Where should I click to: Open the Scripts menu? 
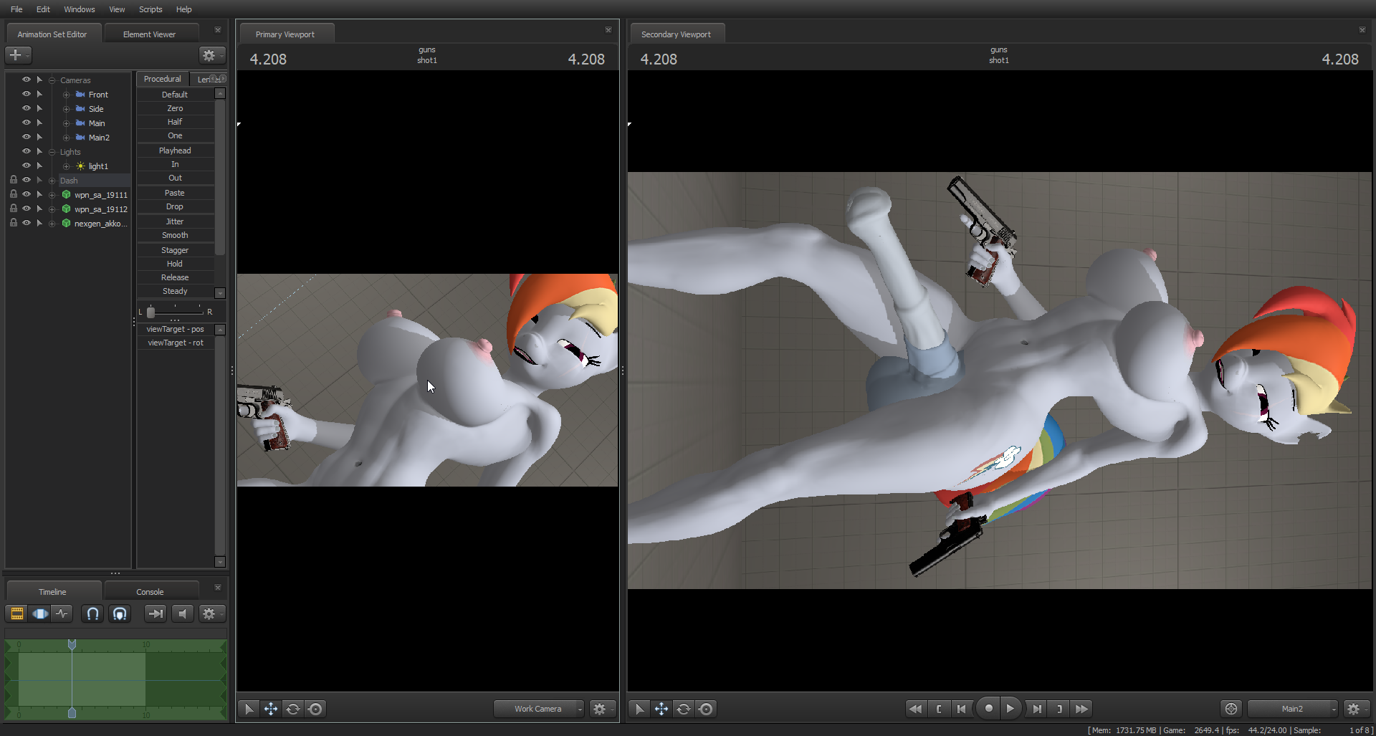150,9
